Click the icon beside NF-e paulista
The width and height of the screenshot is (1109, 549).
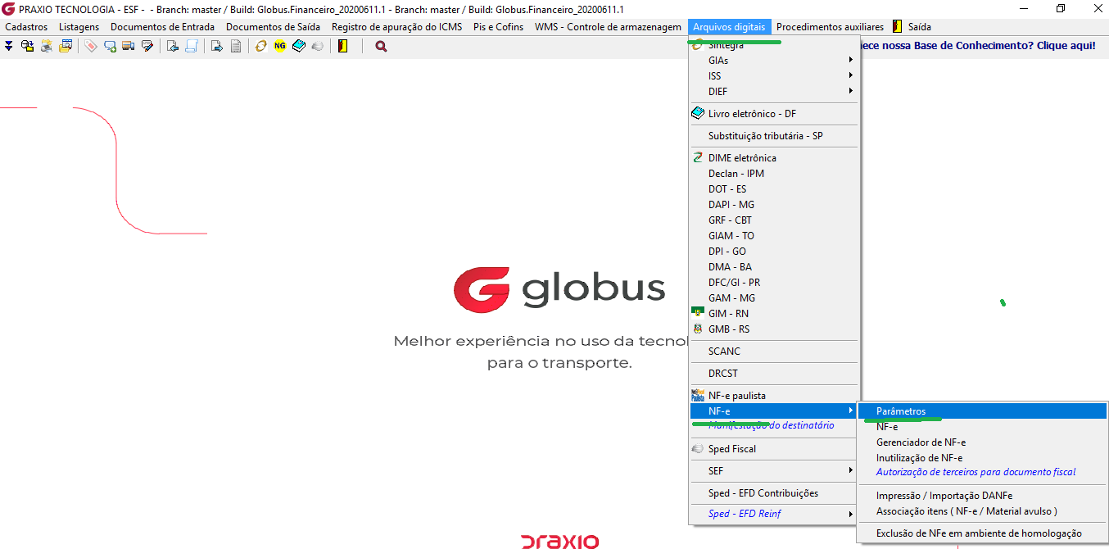pos(698,395)
